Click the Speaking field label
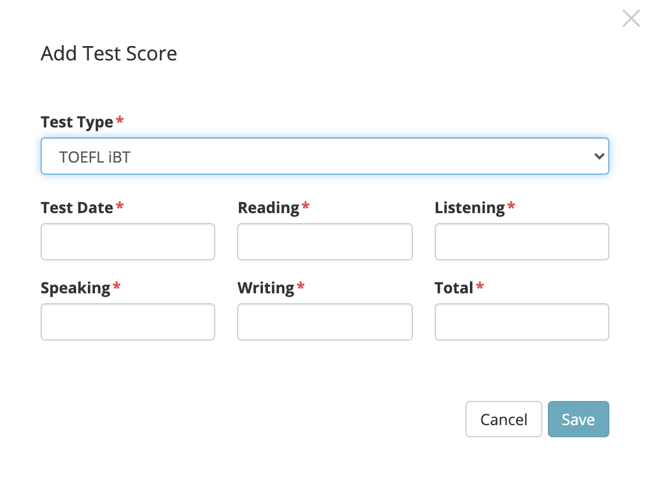The image size is (650, 479). click(x=75, y=288)
